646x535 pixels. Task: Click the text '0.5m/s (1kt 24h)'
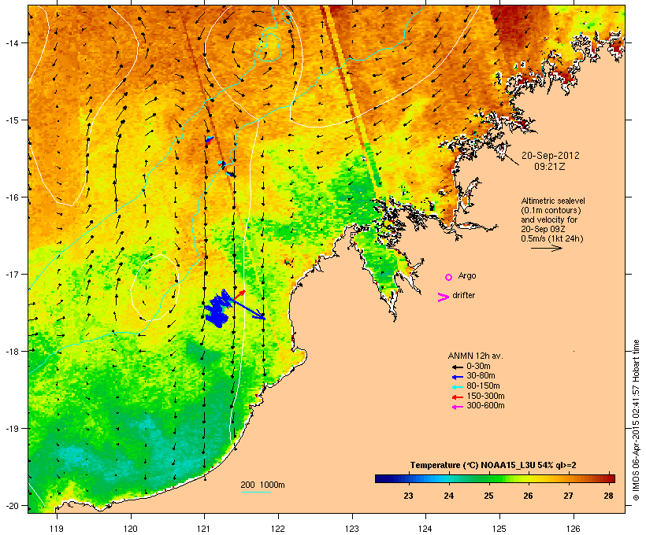coord(552,238)
